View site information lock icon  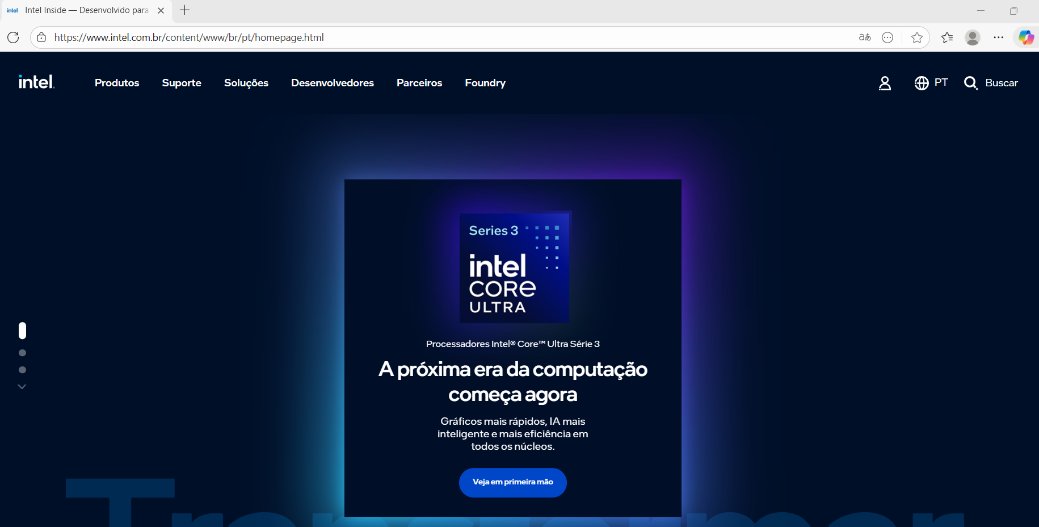coord(41,37)
